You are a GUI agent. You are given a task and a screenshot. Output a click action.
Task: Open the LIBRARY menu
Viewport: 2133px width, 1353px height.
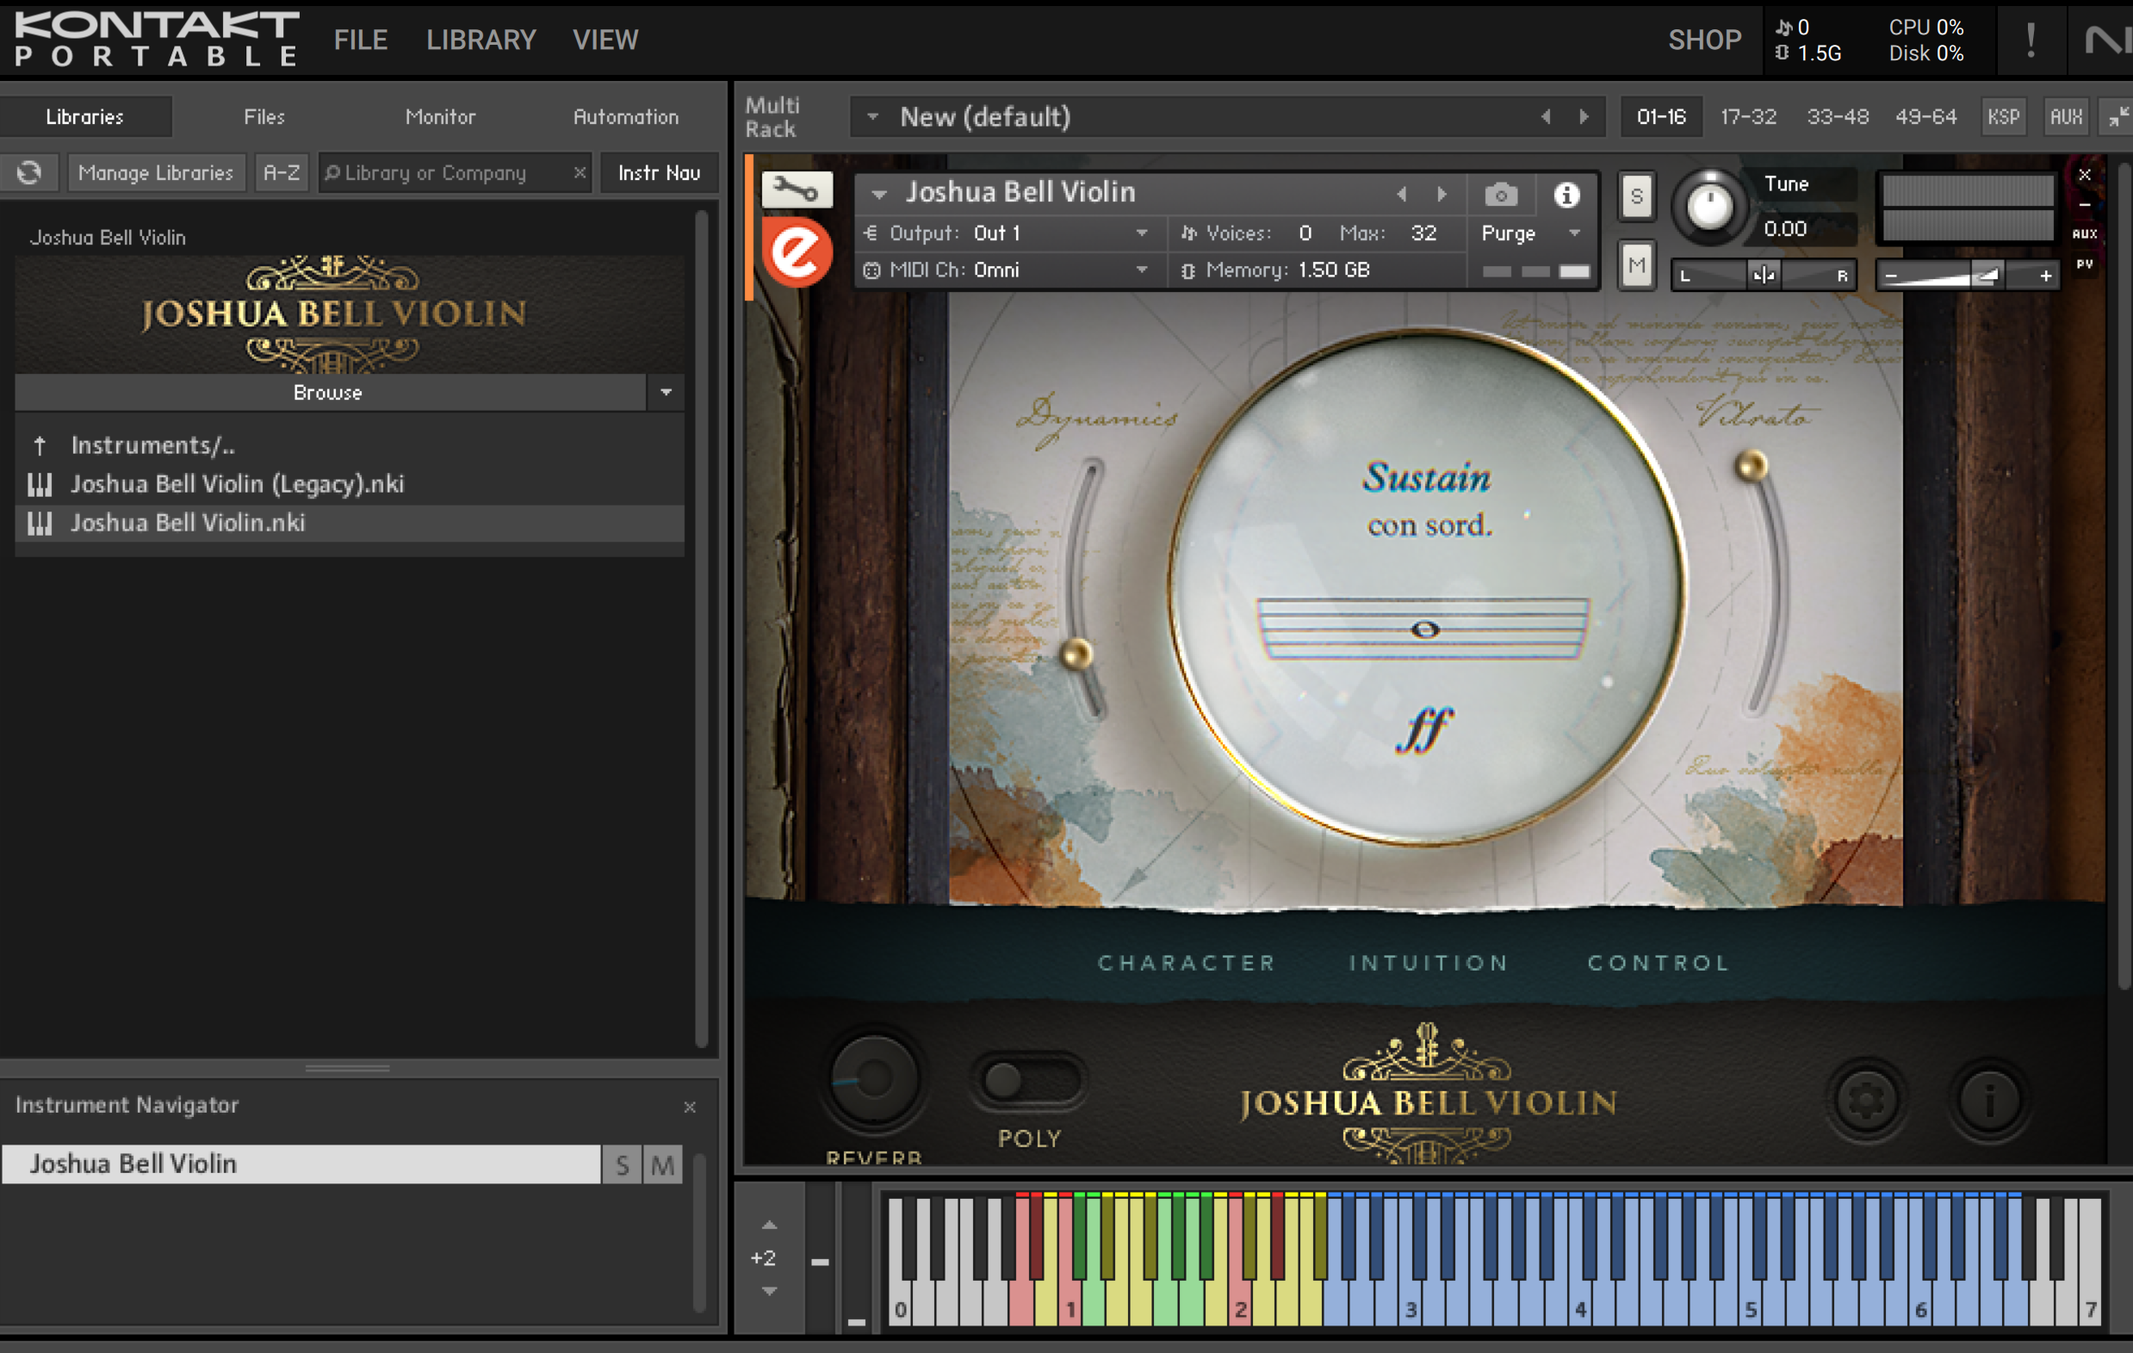point(481,40)
